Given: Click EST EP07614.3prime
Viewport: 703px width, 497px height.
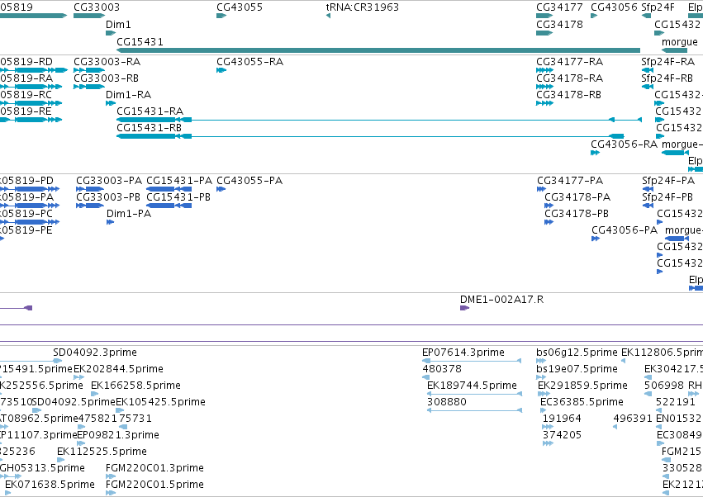Looking at the screenshot, I should click(x=463, y=353).
